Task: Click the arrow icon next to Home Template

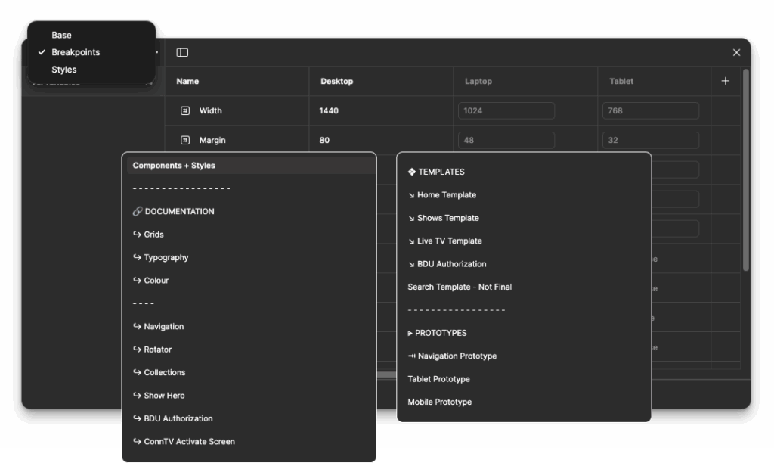Action: point(410,194)
